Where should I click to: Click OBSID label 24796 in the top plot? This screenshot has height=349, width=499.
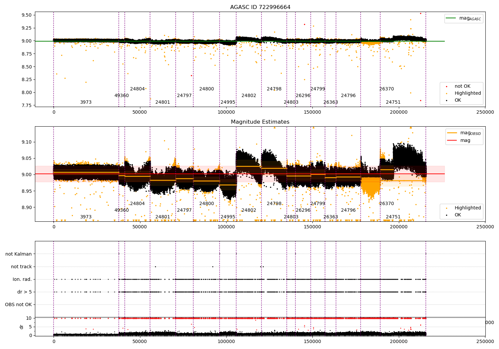click(x=348, y=96)
